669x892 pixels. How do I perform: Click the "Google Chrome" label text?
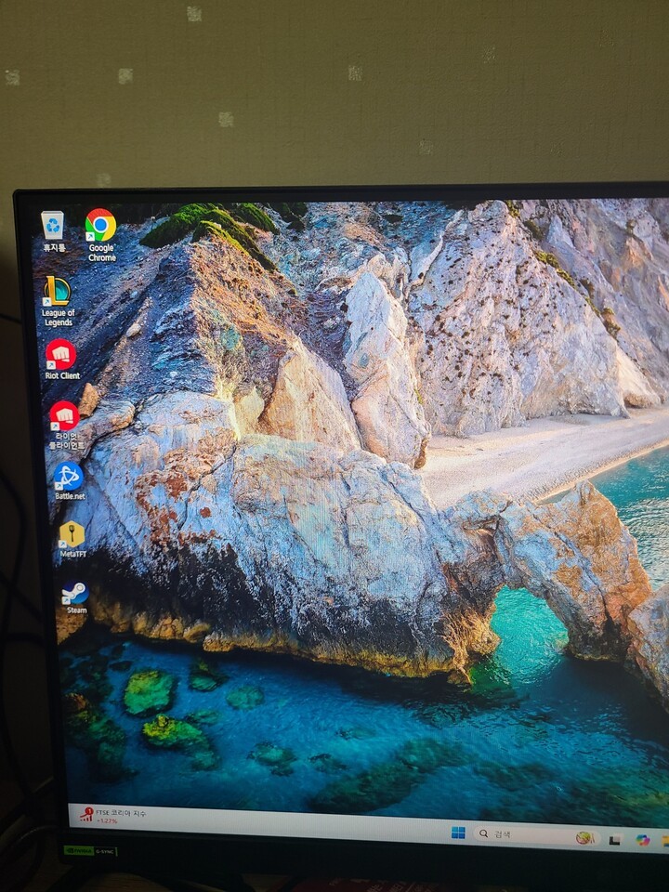click(x=101, y=253)
